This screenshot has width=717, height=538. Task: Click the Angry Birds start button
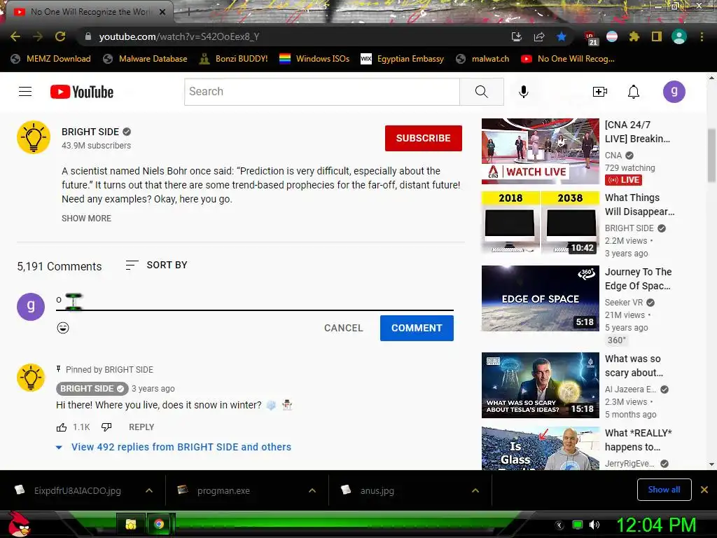click(x=19, y=524)
